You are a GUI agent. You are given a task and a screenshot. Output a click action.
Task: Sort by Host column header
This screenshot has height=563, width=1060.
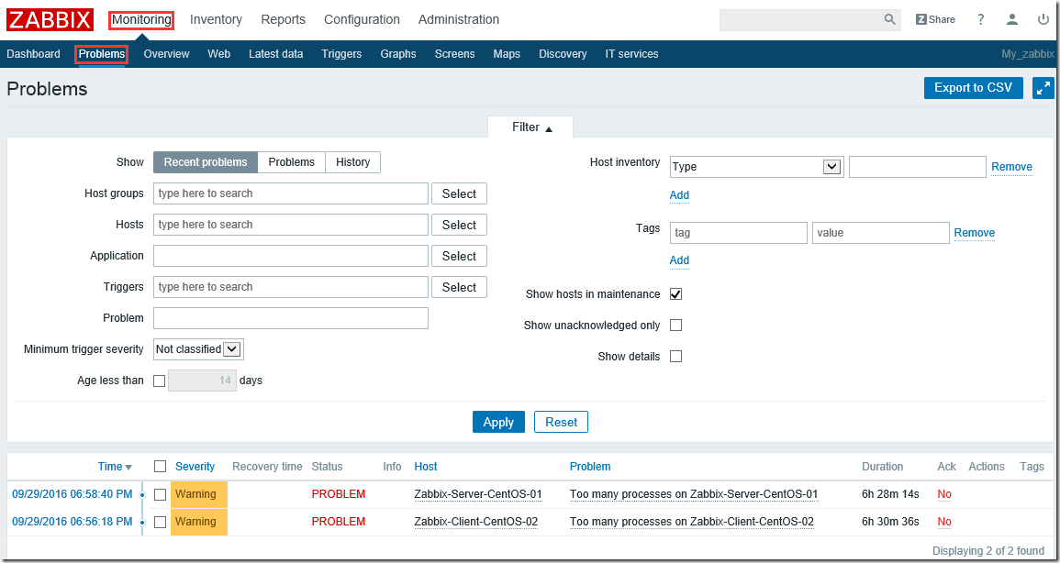(x=426, y=467)
